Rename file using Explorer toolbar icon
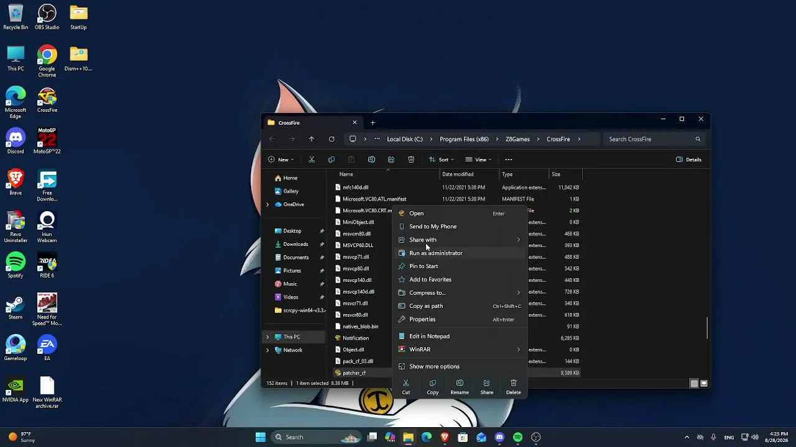The image size is (796, 447). point(371,160)
